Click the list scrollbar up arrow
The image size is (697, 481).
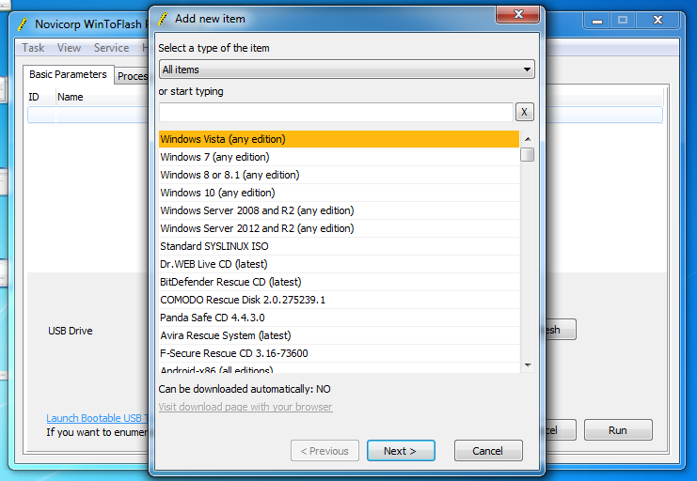528,139
